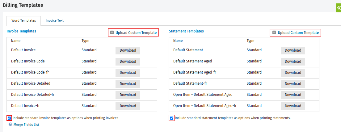Click Type column header in Statement Templates
Image resolution: width=341 pixels, height=132 pixels.
click(250, 41)
